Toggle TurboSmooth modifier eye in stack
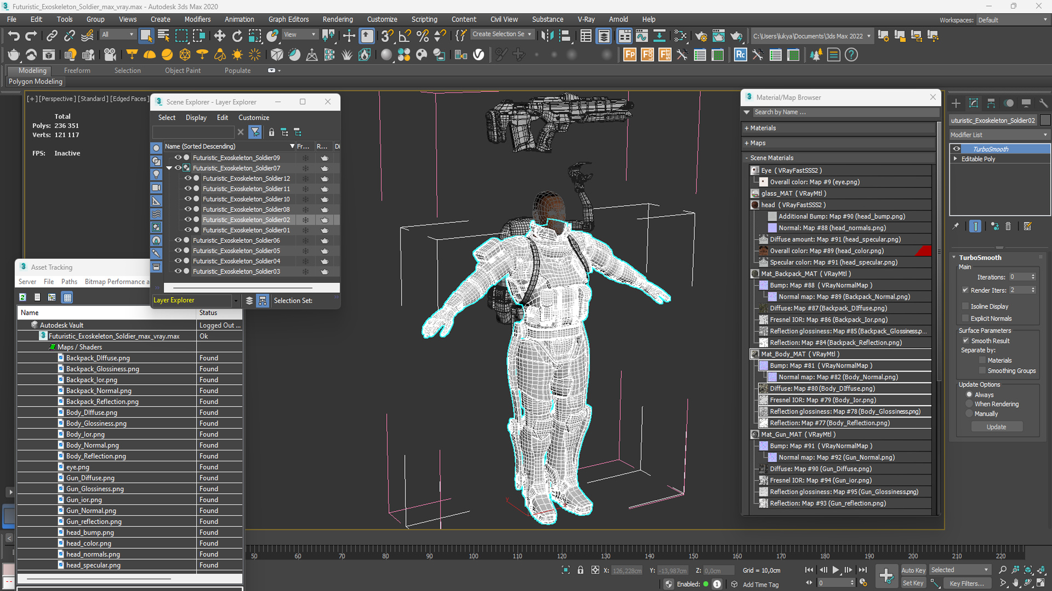Screen dimensions: 1052x591 957,149
